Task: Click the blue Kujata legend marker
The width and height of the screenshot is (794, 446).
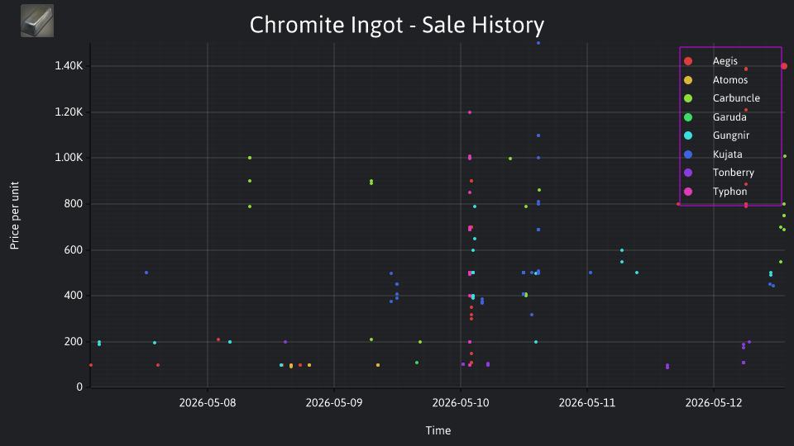Action: click(688, 154)
